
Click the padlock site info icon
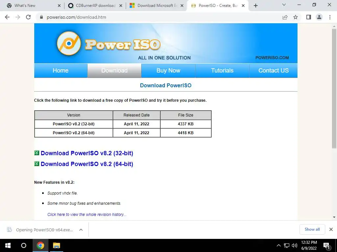coord(41,17)
